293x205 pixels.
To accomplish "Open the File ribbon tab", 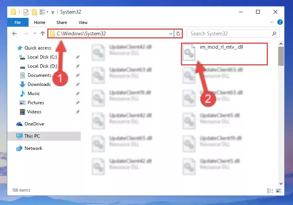I will (x=18, y=22).
